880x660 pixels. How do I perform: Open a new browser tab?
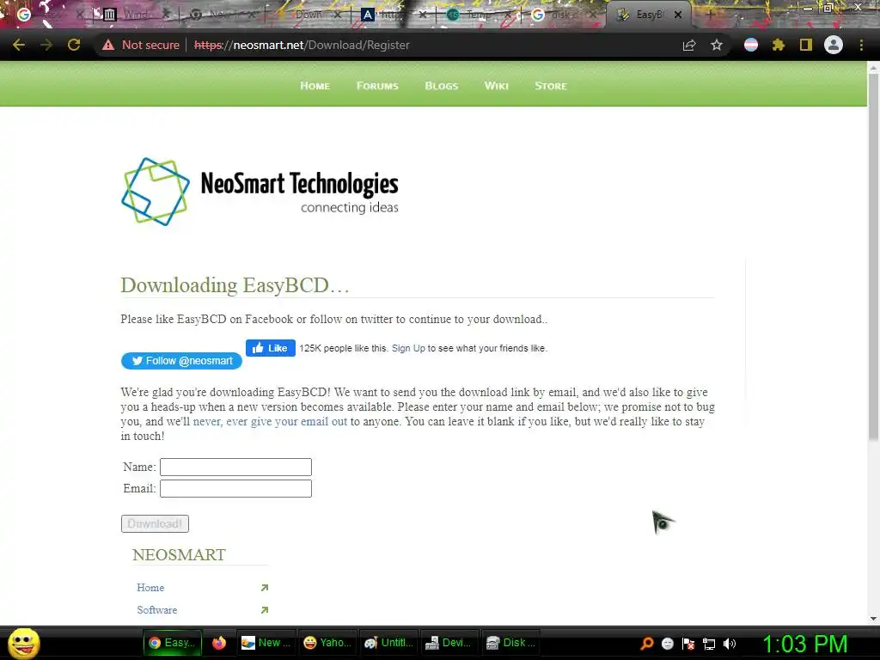click(709, 15)
